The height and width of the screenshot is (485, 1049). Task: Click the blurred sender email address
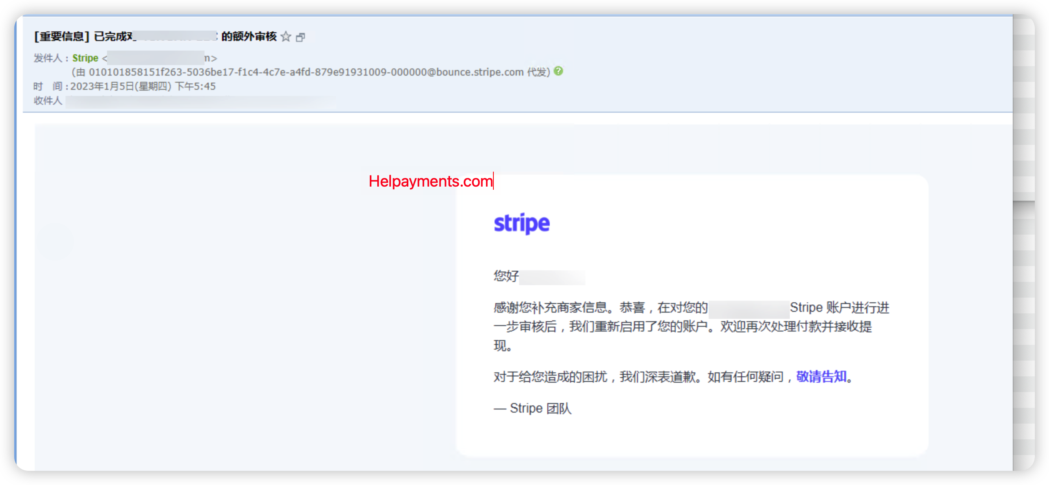click(x=156, y=58)
